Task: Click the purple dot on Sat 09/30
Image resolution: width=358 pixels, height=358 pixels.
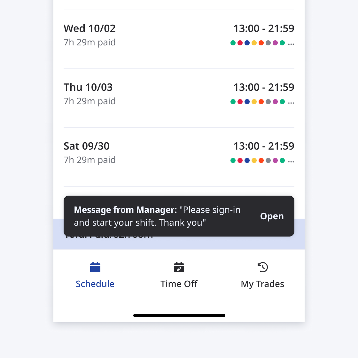Action: click(275, 160)
